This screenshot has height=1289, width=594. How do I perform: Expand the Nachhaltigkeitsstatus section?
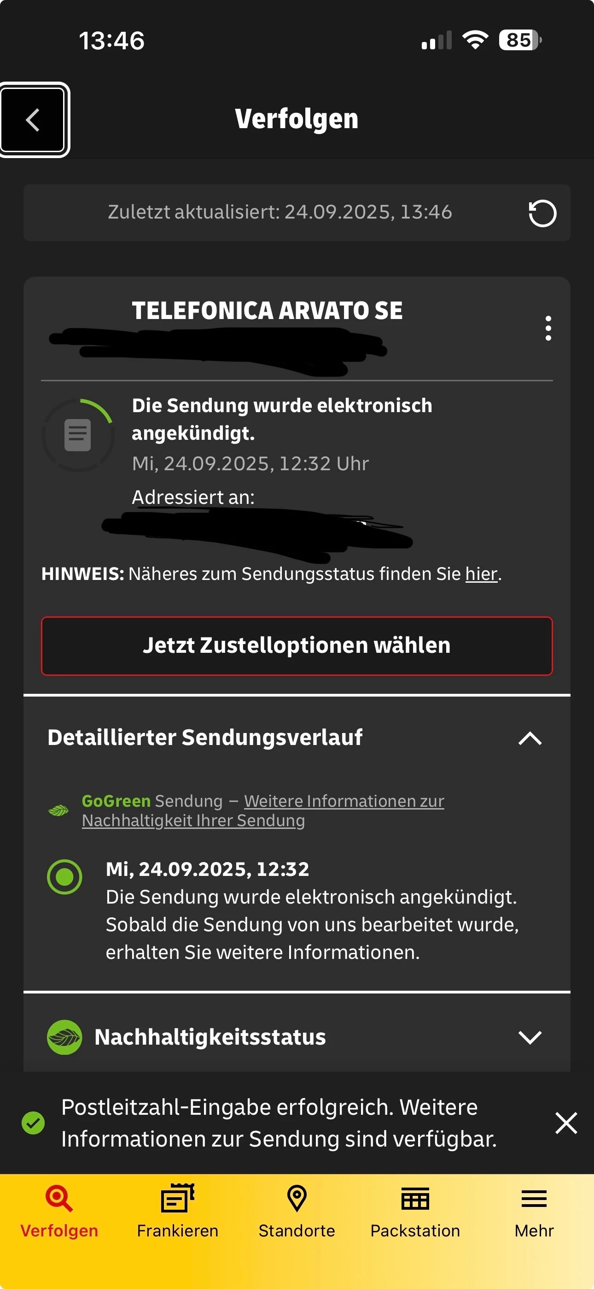pyautogui.click(x=530, y=1037)
